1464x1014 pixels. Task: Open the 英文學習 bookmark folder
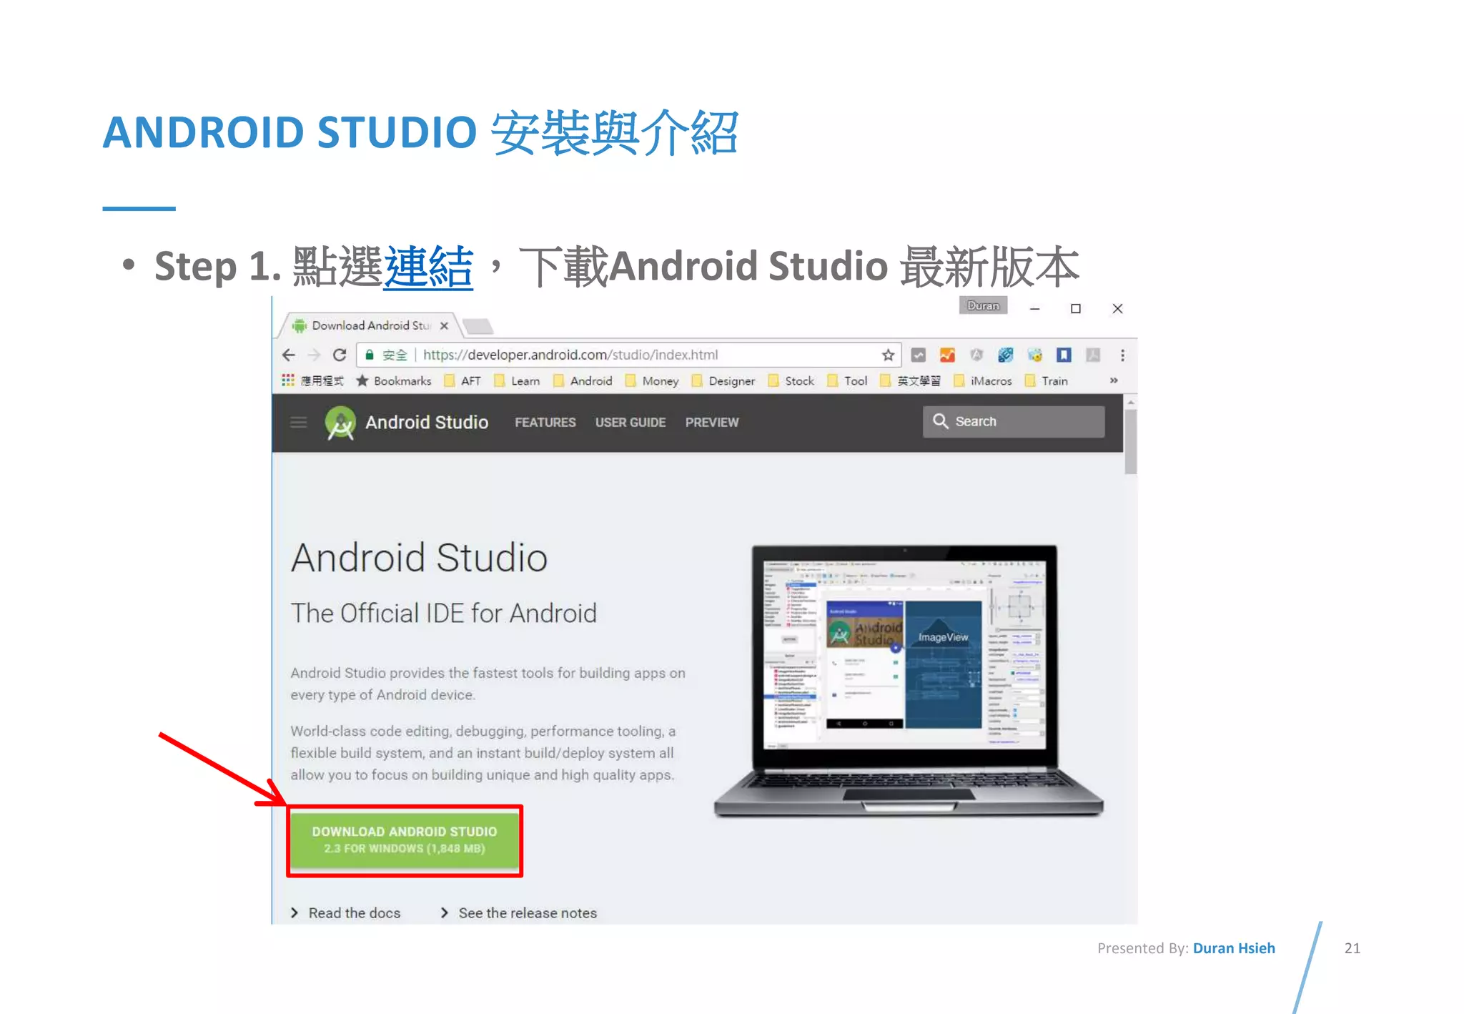click(x=911, y=380)
